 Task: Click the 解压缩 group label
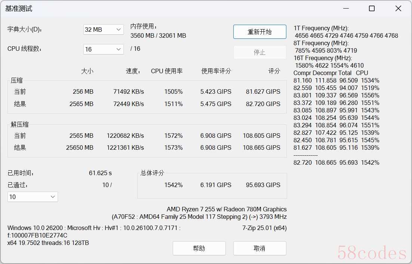(x=20, y=124)
